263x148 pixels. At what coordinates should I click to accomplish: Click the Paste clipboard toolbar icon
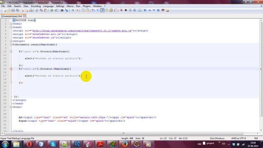point(46,10)
